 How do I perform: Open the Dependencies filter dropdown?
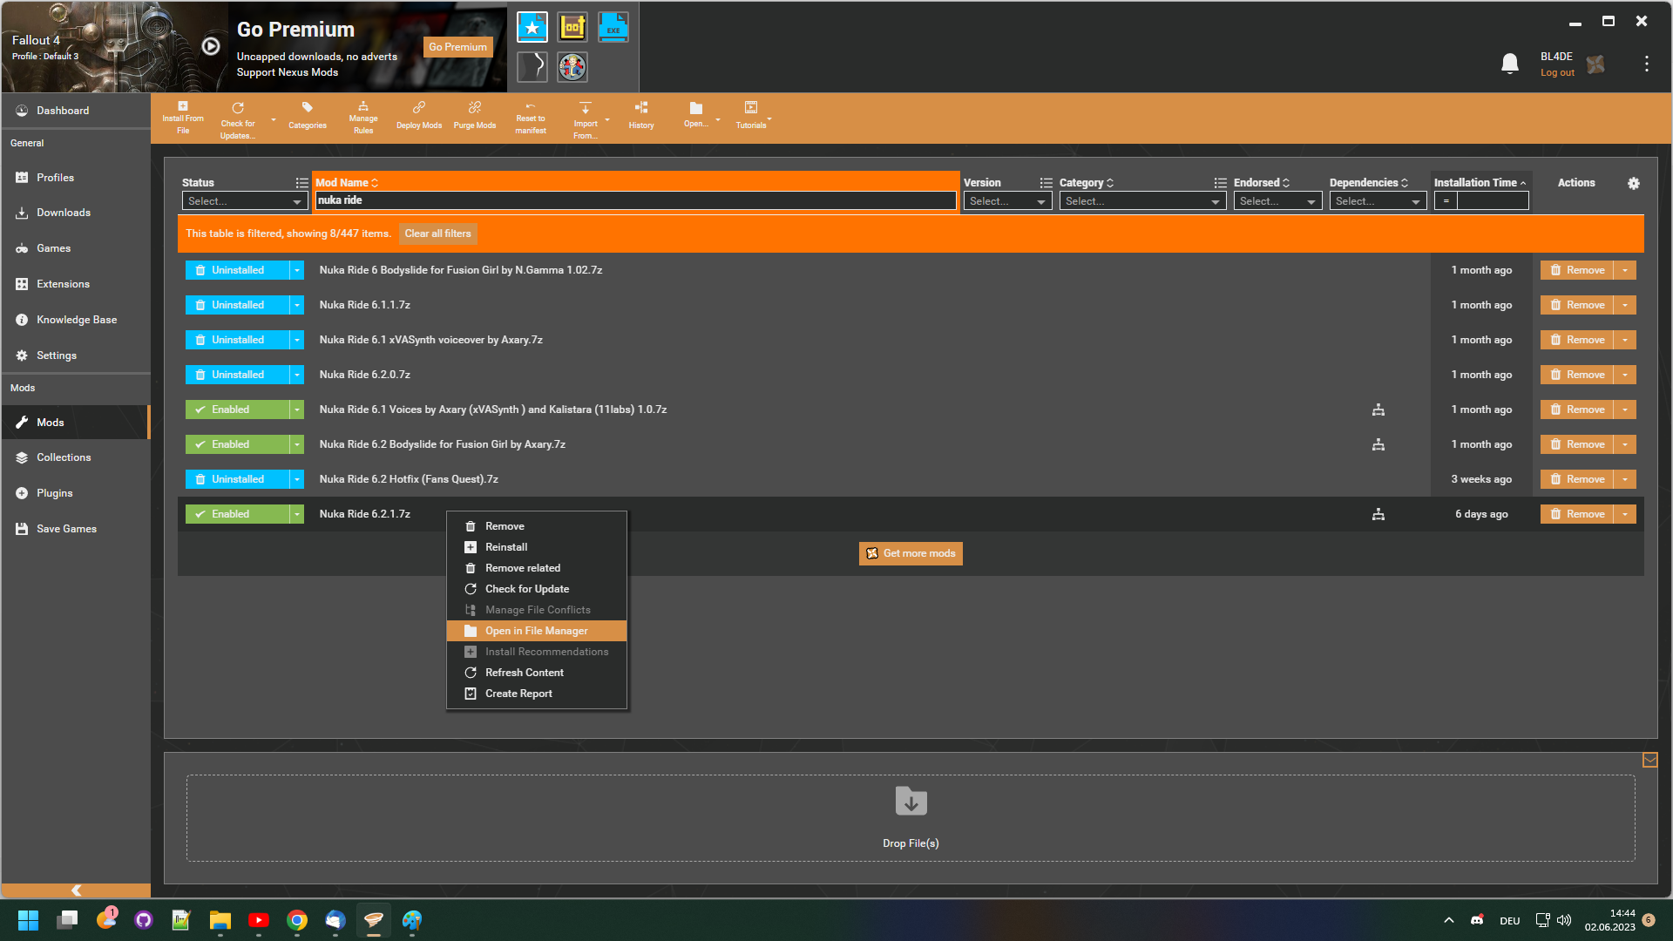[1378, 201]
